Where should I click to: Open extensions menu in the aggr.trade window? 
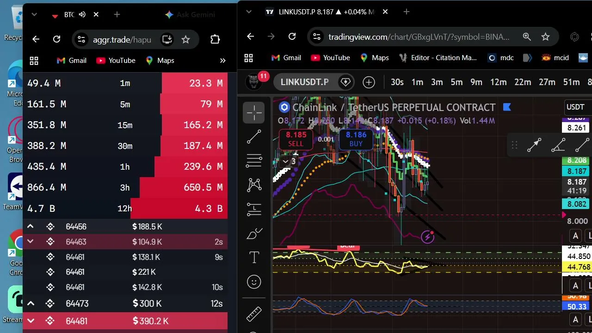[x=215, y=39]
